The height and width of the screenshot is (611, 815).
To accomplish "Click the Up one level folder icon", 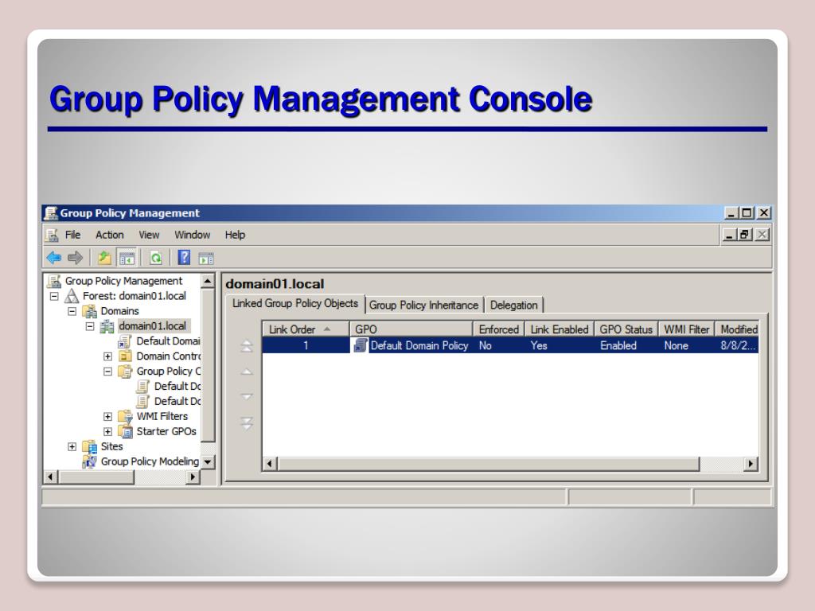I will click(104, 257).
